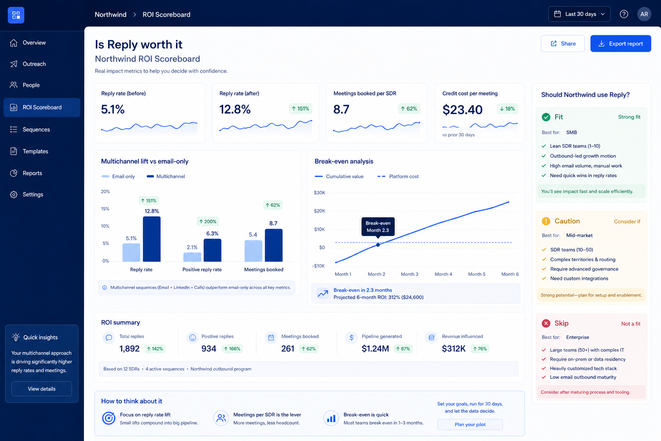
Task: Click the break-even trend arrow icon
Action: pyautogui.click(x=323, y=294)
